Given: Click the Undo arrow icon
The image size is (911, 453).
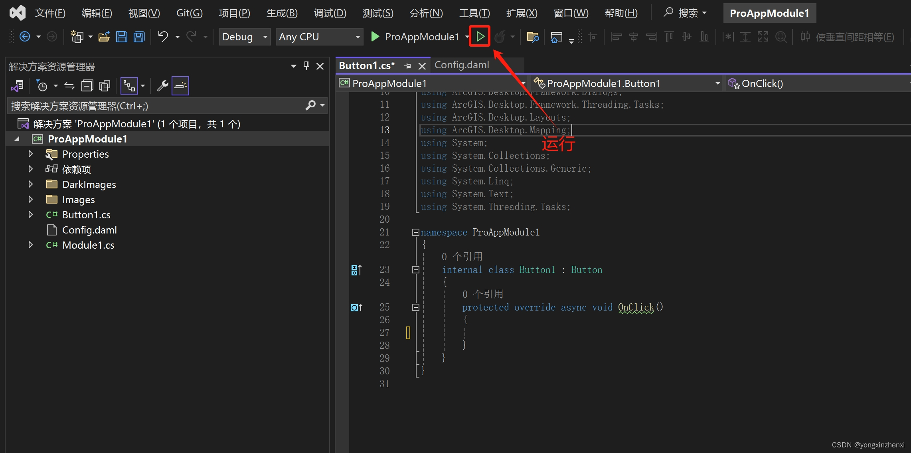Looking at the screenshot, I should click(163, 37).
